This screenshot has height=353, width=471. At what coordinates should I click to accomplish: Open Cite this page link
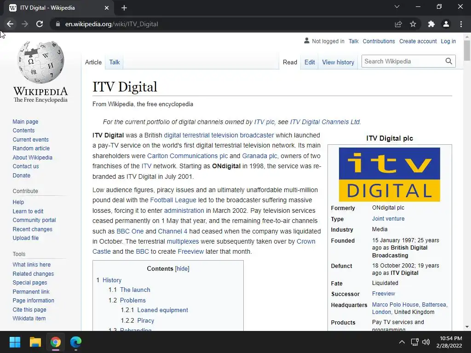tap(29, 309)
